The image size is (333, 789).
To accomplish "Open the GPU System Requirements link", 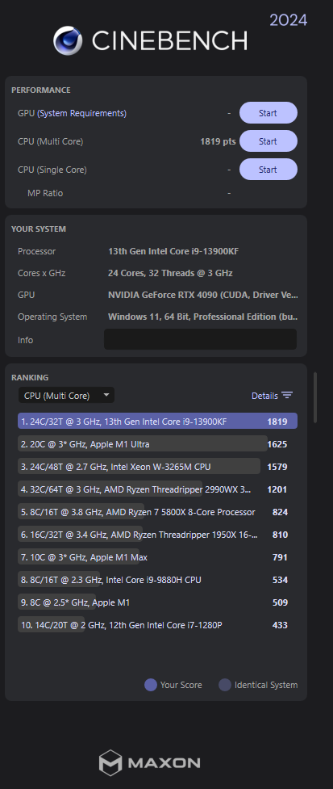I will (82, 113).
